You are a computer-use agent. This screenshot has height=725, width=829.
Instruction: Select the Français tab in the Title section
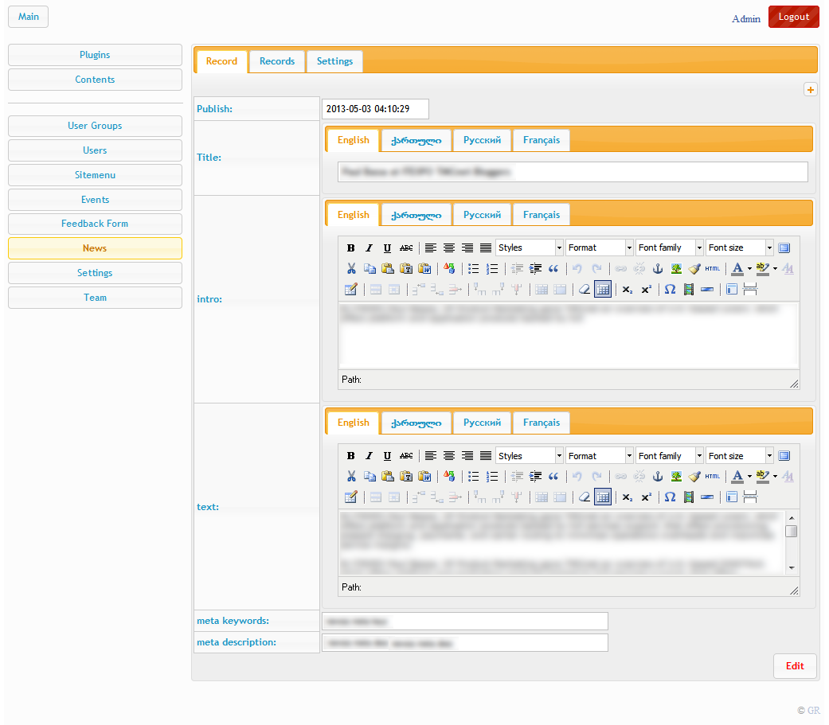(542, 140)
